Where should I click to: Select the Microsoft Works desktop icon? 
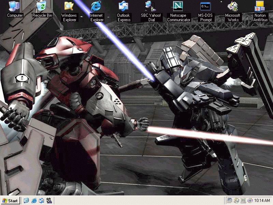[x=233, y=6]
